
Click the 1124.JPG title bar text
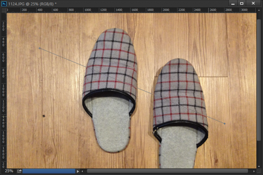(x=32, y=3)
